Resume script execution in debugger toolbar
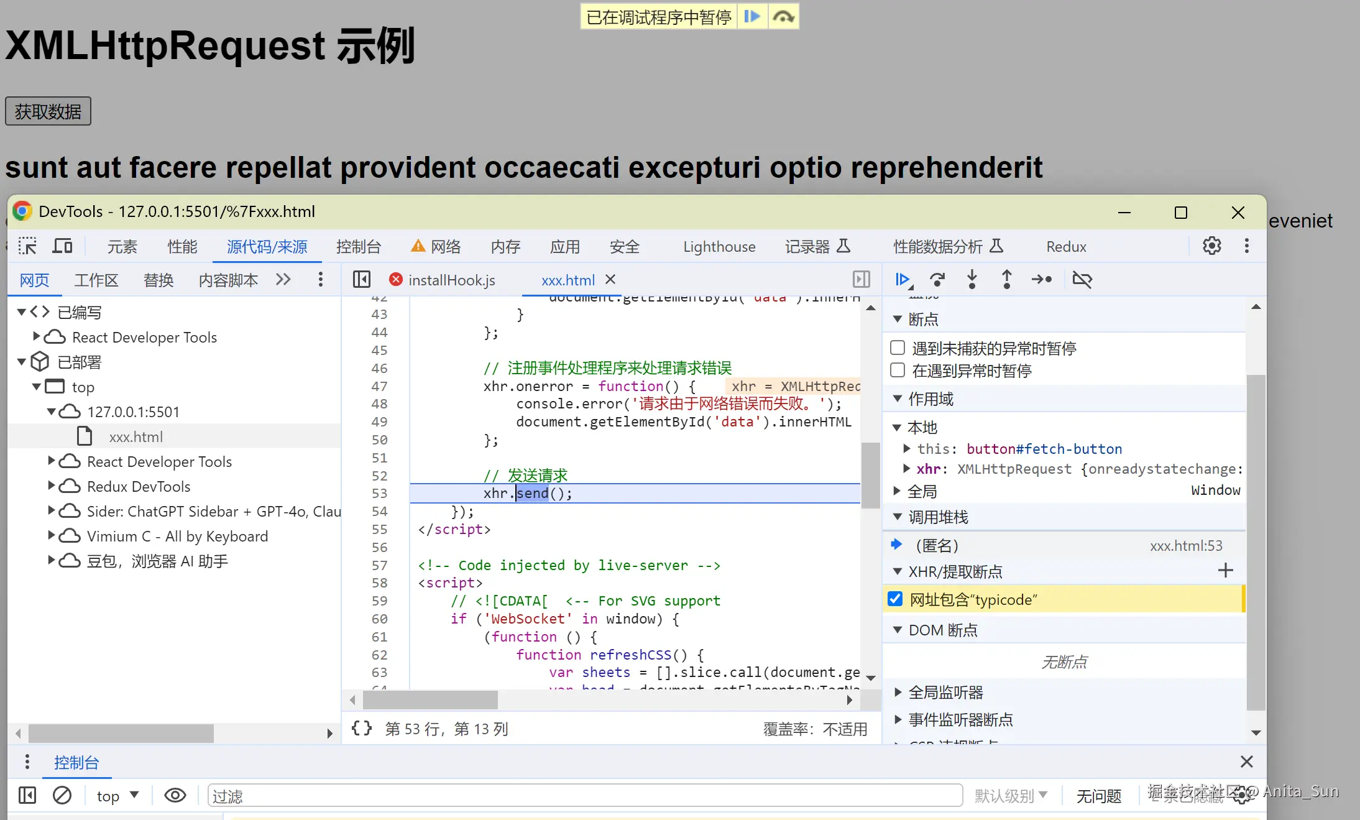 pos(903,280)
